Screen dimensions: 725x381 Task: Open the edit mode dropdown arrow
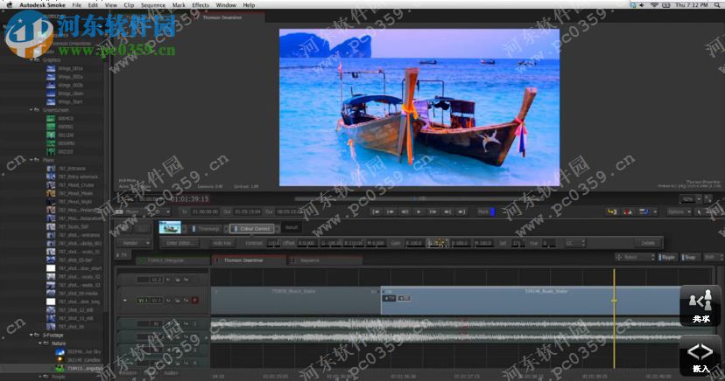[x=655, y=211]
